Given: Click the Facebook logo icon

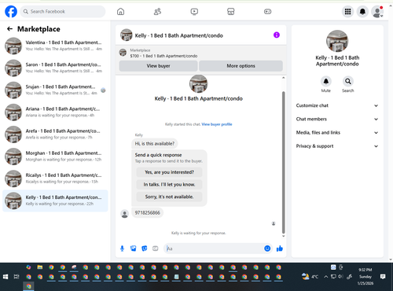Looking at the screenshot, I should click(x=11, y=12).
